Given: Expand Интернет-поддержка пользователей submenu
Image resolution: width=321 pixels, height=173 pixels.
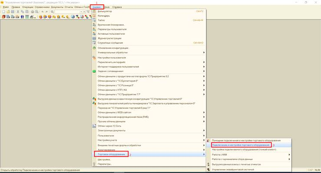Looking at the screenshot, I should pyautogui.click(x=149, y=67).
